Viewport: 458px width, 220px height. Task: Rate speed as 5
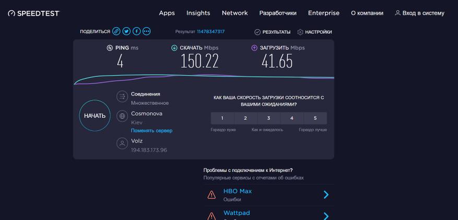(x=315, y=118)
